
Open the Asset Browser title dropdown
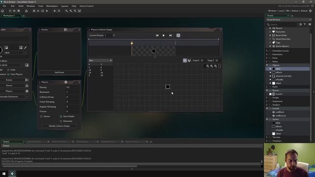289,20
